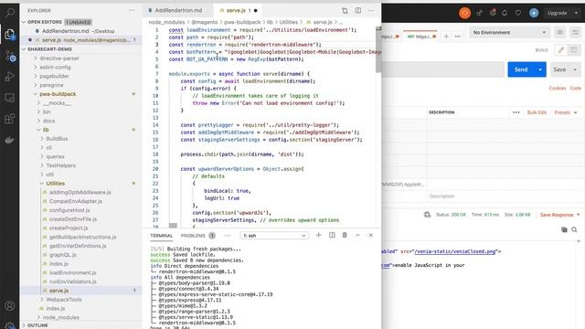The image size is (585, 329).
Task: Search Postman response with magnifier icon
Action: pyautogui.click(x=574, y=229)
